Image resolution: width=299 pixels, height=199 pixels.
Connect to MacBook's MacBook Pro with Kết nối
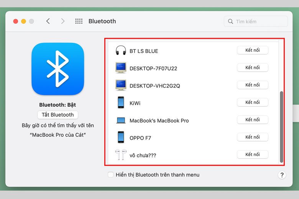click(x=253, y=120)
